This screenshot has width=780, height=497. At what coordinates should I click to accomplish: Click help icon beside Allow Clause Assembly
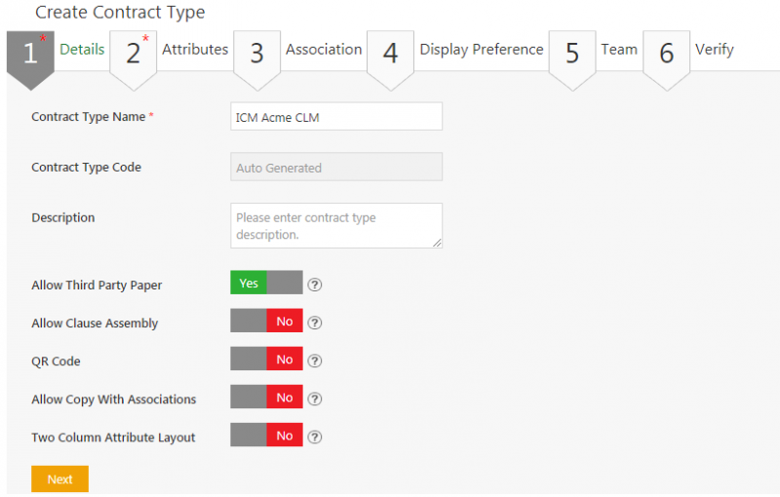click(314, 323)
